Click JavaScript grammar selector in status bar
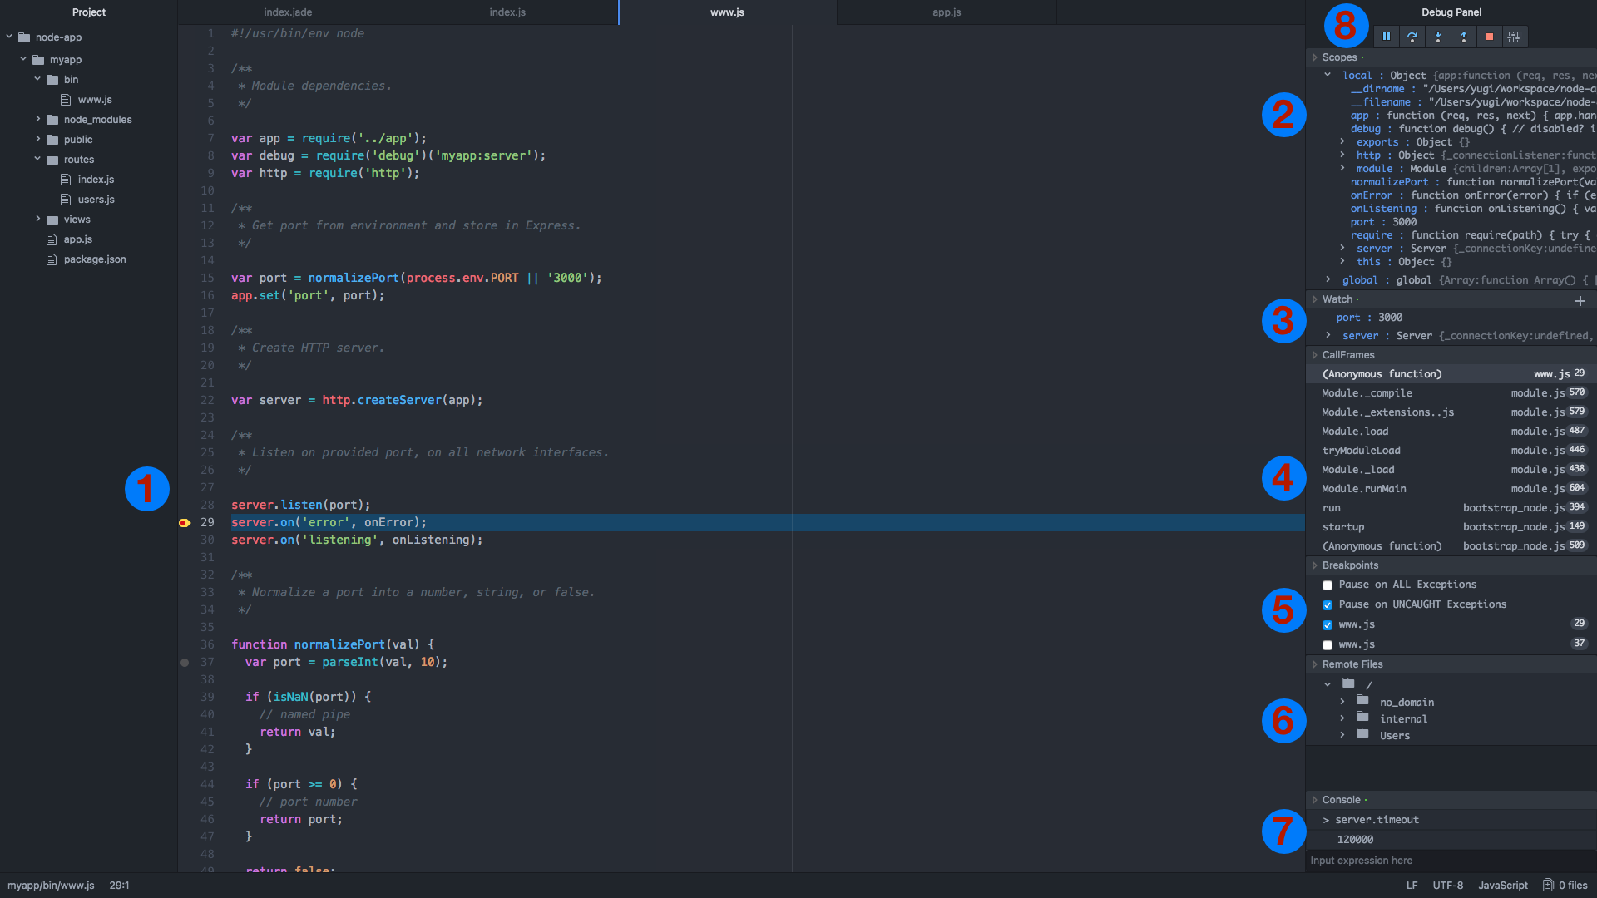 click(x=1502, y=886)
